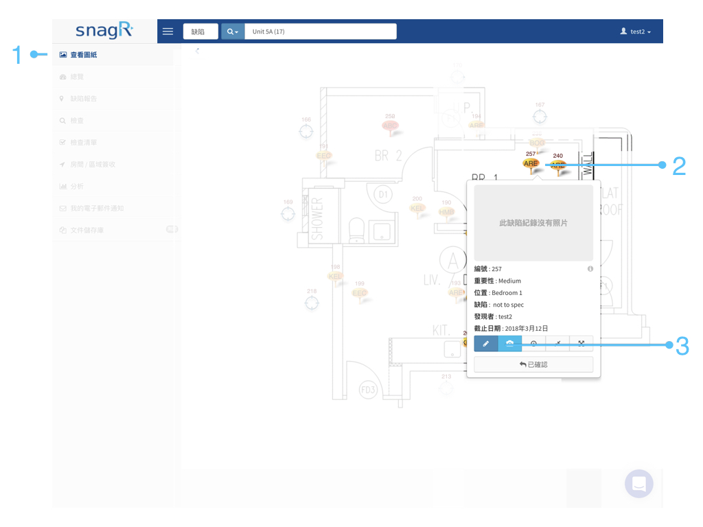The width and height of the screenshot is (703, 527).
Task: Click the badge beside 文件儲存庫
Action: [172, 229]
